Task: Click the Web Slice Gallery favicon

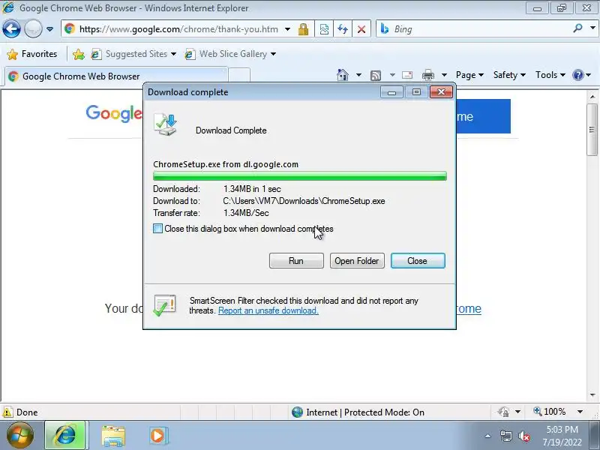Action: (190, 54)
